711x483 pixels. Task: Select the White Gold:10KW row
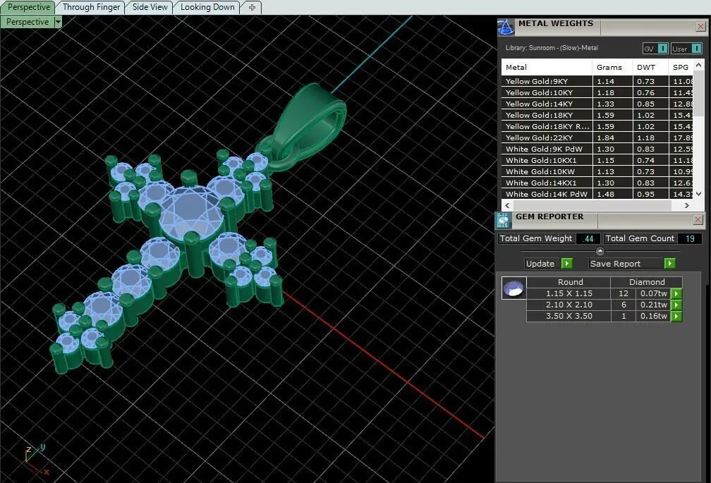(597, 172)
